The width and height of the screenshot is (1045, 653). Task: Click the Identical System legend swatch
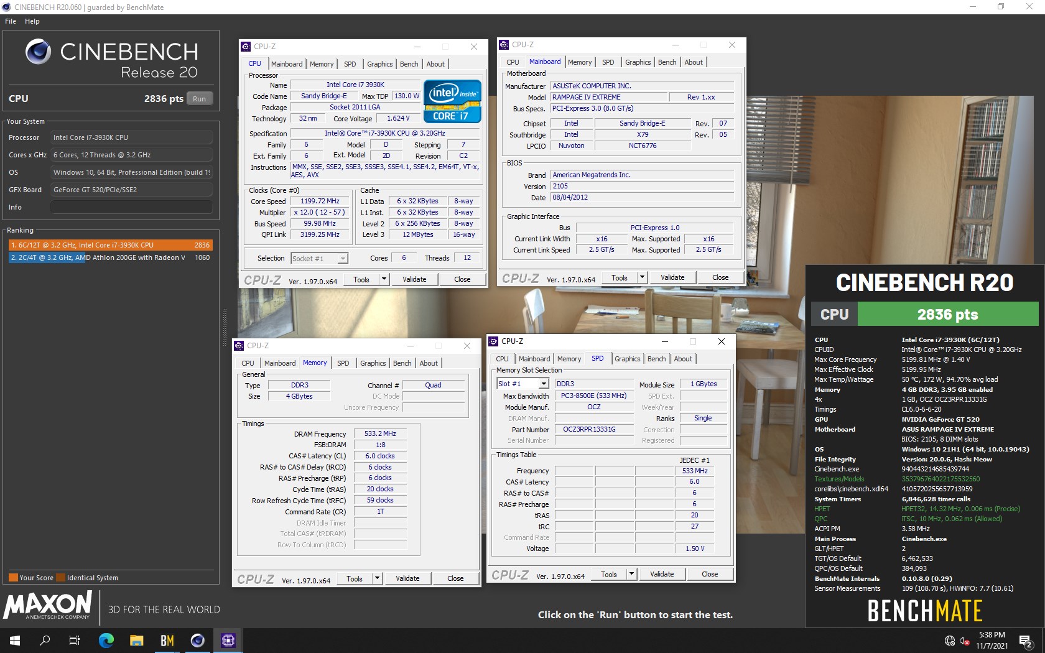click(x=60, y=578)
